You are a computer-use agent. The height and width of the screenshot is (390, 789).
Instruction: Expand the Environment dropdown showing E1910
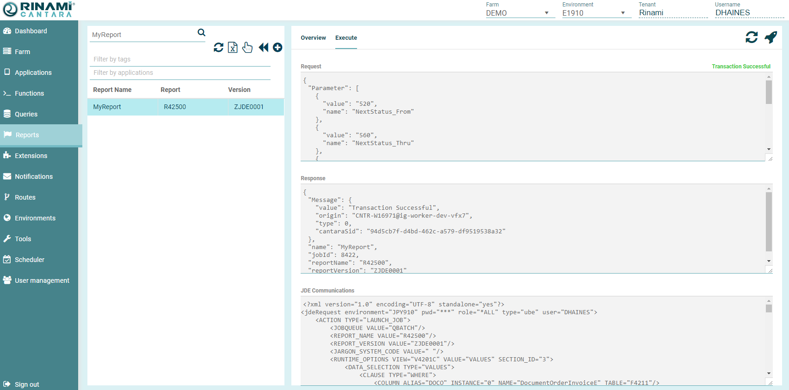(x=593, y=13)
